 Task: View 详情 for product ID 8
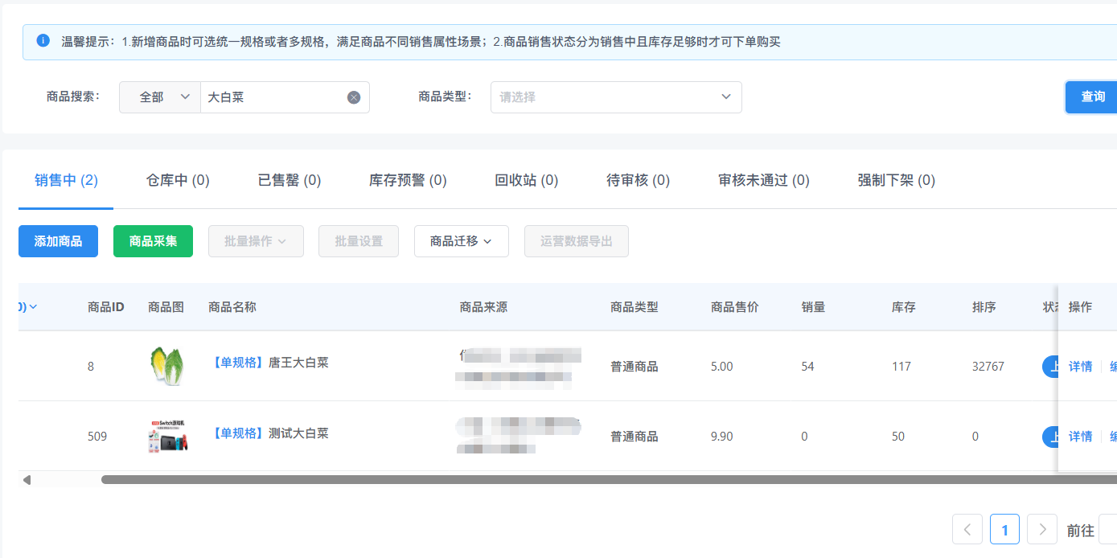(1080, 367)
